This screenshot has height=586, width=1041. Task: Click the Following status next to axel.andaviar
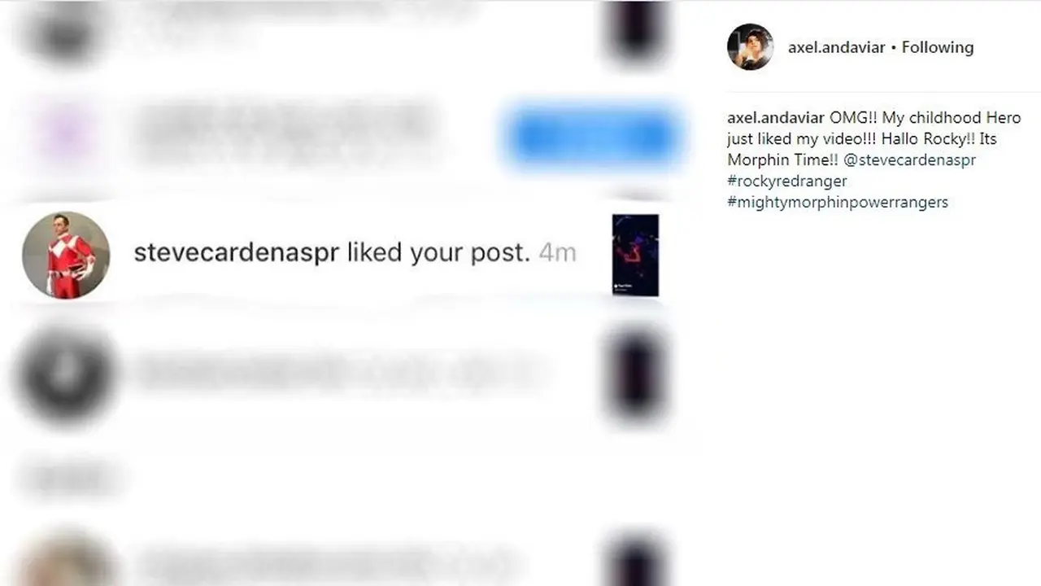click(x=938, y=47)
